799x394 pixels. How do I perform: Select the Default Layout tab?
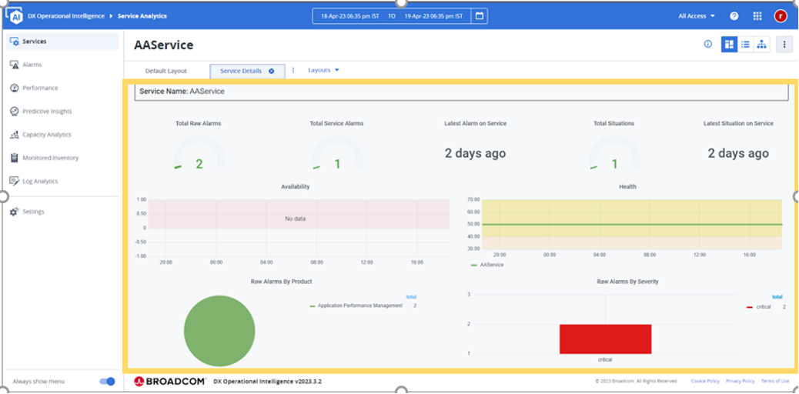pos(166,71)
